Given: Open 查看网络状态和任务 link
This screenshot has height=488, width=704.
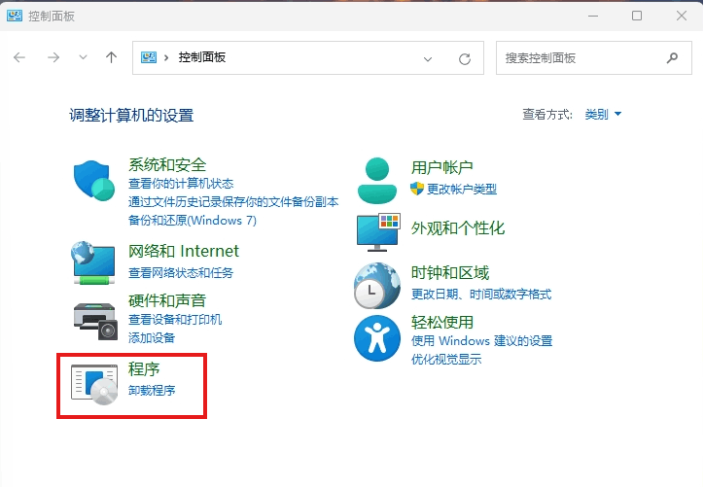Looking at the screenshot, I should click(181, 272).
